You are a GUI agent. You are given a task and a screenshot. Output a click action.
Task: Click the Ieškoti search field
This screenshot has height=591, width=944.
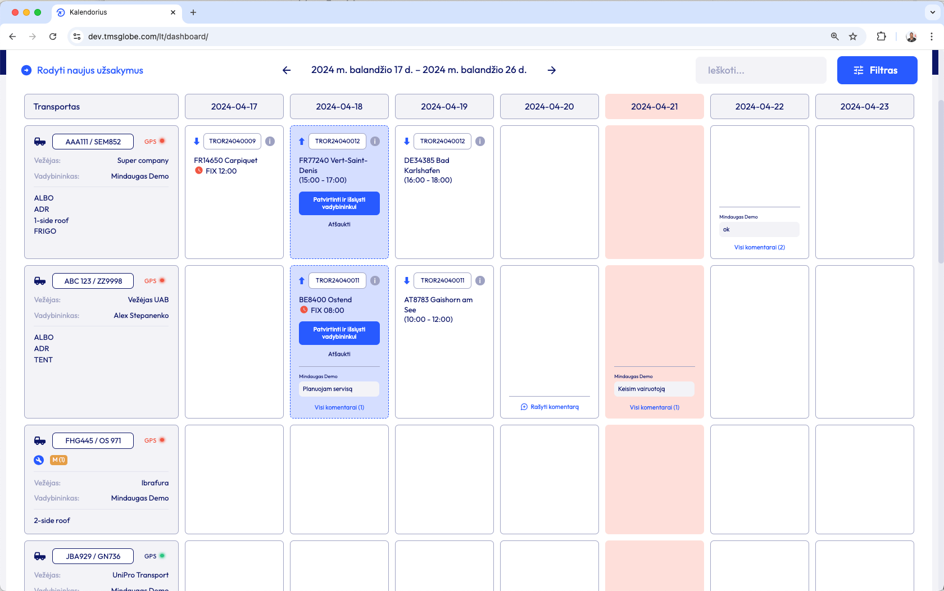pos(760,70)
